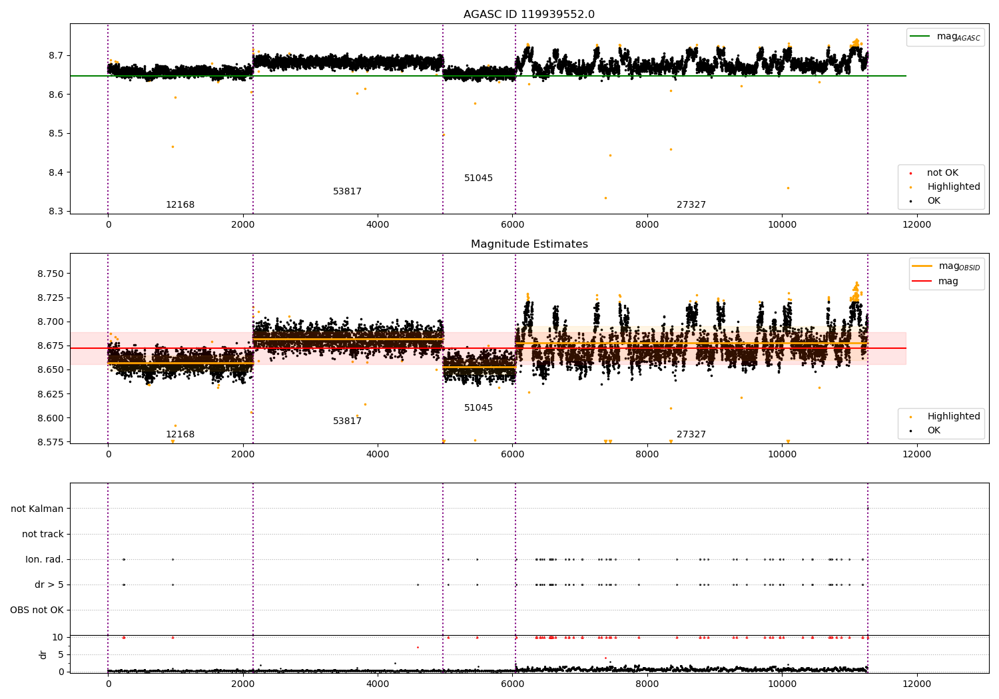Select "OK" in the Magnitude Estimates legend
This screenshot has width=999, height=699.
pyautogui.click(x=934, y=431)
